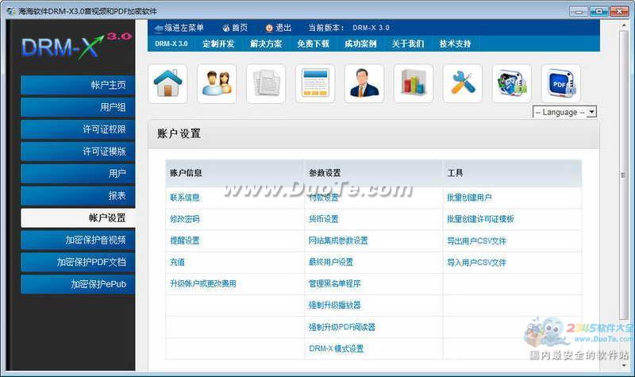Viewport: 635px width, 377px height.
Task: Open the stacked documents icon
Action: 266,83
